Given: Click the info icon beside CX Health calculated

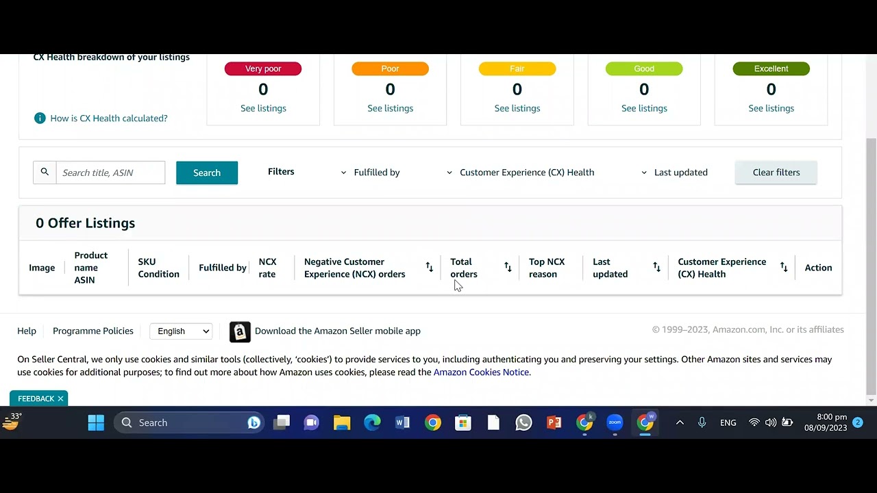Looking at the screenshot, I should pos(40,118).
